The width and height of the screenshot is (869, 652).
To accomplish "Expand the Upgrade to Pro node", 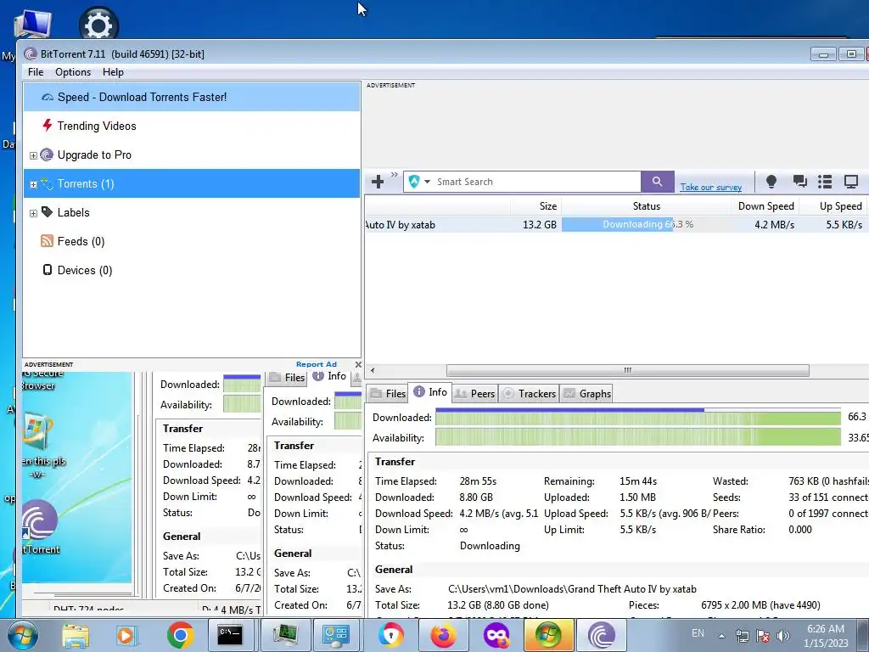I will [33, 156].
